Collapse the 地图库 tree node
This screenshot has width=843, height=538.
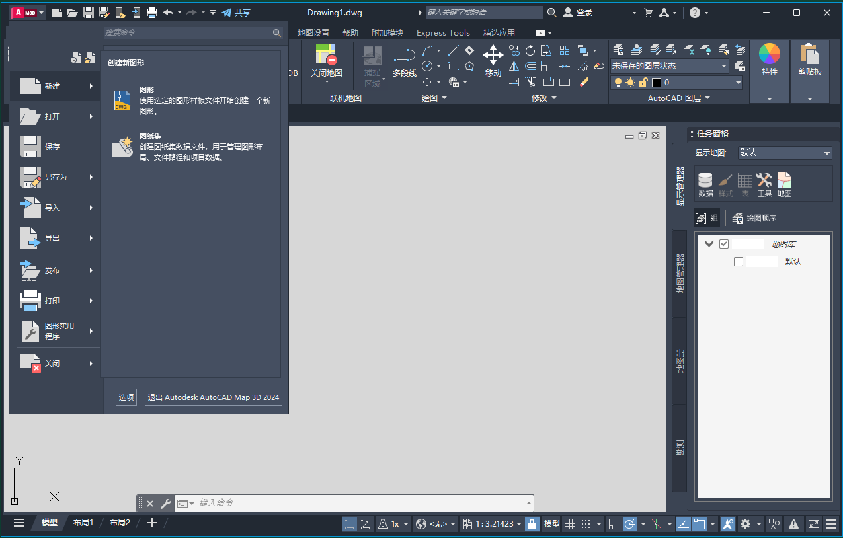click(x=708, y=243)
